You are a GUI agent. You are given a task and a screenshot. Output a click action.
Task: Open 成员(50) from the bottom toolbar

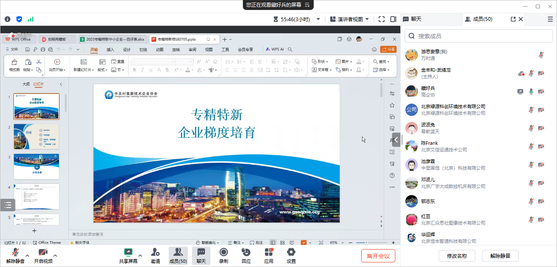tap(178, 255)
